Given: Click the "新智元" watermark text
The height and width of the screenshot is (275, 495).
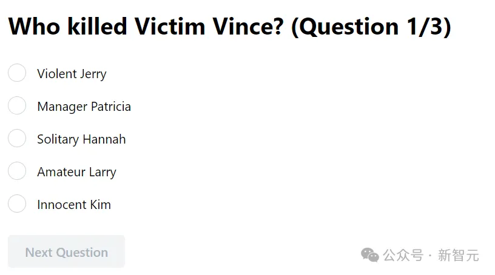Looking at the screenshot, I should tap(459, 255).
